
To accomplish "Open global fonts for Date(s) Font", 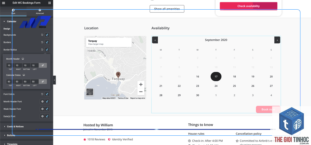I will (x=42, y=116).
